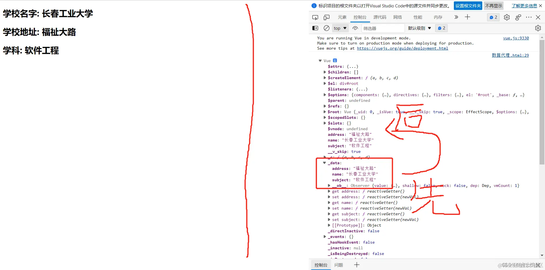This screenshot has width=545, height=270.
Task: Click the 学校名字 heading on page
Action: click(x=48, y=14)
